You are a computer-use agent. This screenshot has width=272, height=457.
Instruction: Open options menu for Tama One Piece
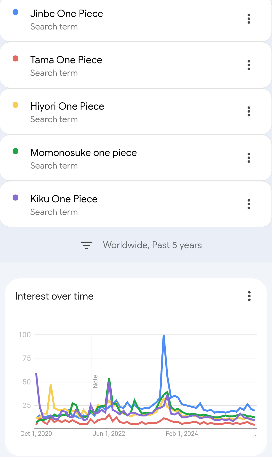pyautogui.click(x=249, y=65)
